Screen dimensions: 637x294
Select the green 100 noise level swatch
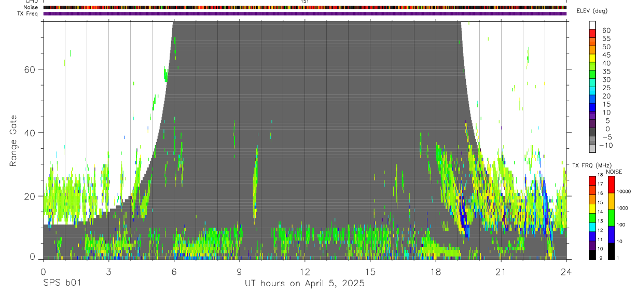coord(611,218)
